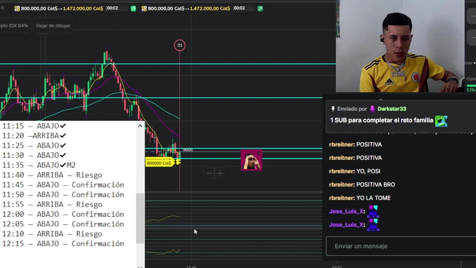Click the chat message YO, POSI
Screen dimensions: 476x268
368,171
